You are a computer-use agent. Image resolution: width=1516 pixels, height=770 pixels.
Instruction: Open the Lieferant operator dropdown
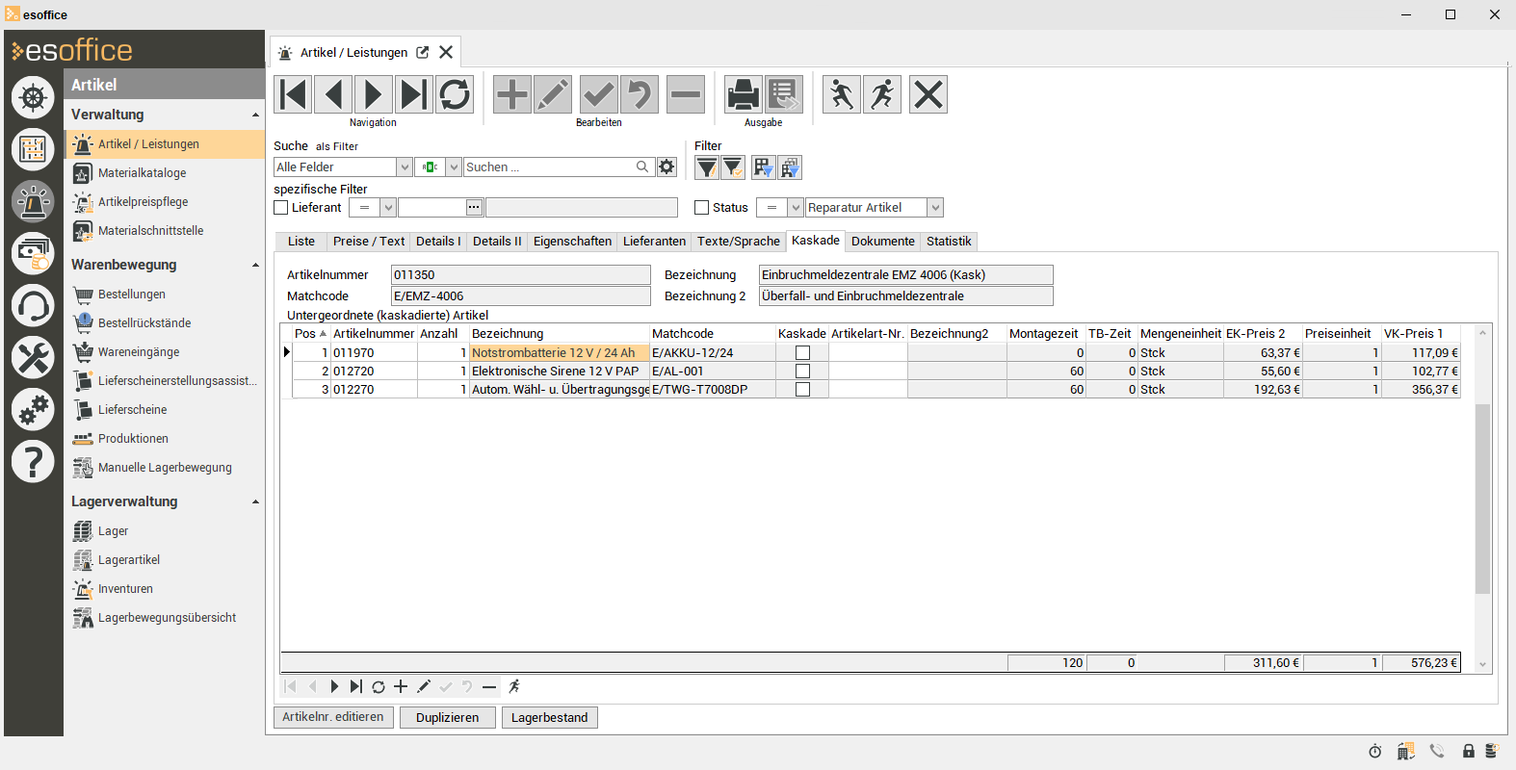coord(387,207)
